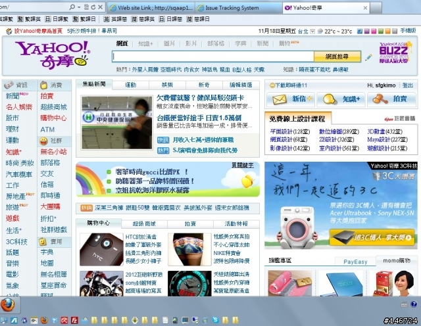Switch to the 活動特報 shopping tab
This screenshot has width=421, height=326.
236,223
